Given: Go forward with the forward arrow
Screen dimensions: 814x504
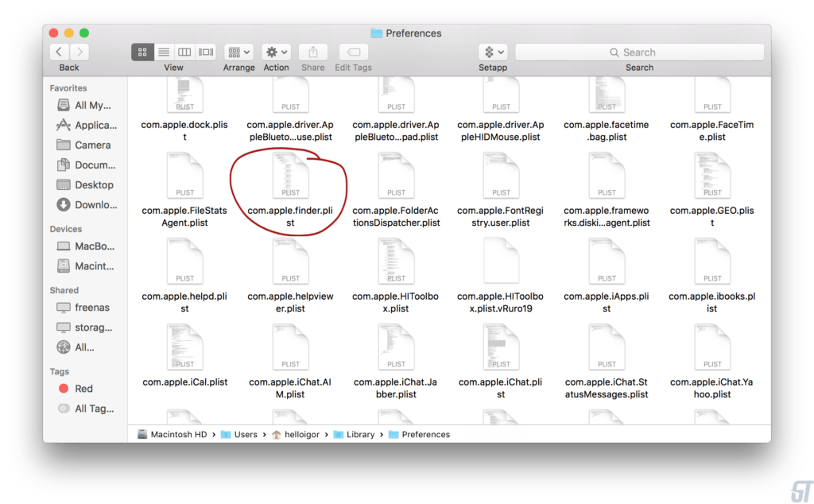Looking at the screenshot, I should pyautogui.click(x=79, y=52).
